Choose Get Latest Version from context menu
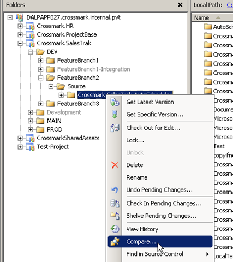Viewport: 233px width, 262px height. (160, 102)
